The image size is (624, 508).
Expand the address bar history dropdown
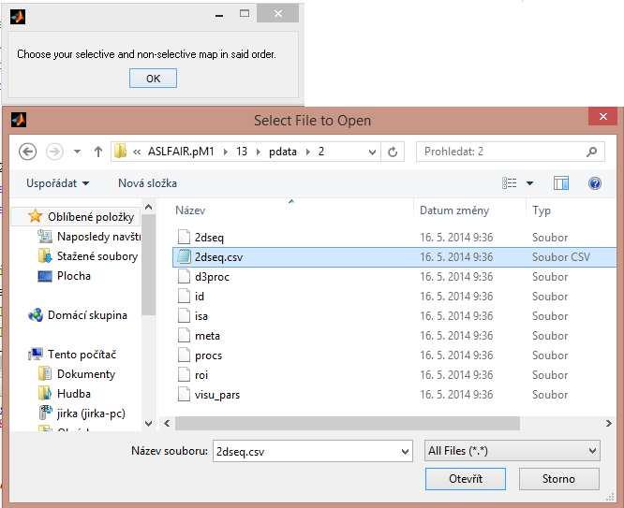pyautogui.click(x=372, y=152)
